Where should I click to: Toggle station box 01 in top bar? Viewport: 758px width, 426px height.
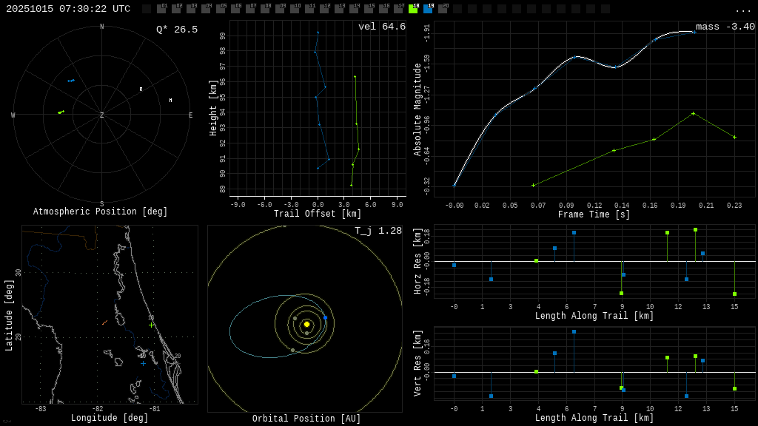coord(161,9)
